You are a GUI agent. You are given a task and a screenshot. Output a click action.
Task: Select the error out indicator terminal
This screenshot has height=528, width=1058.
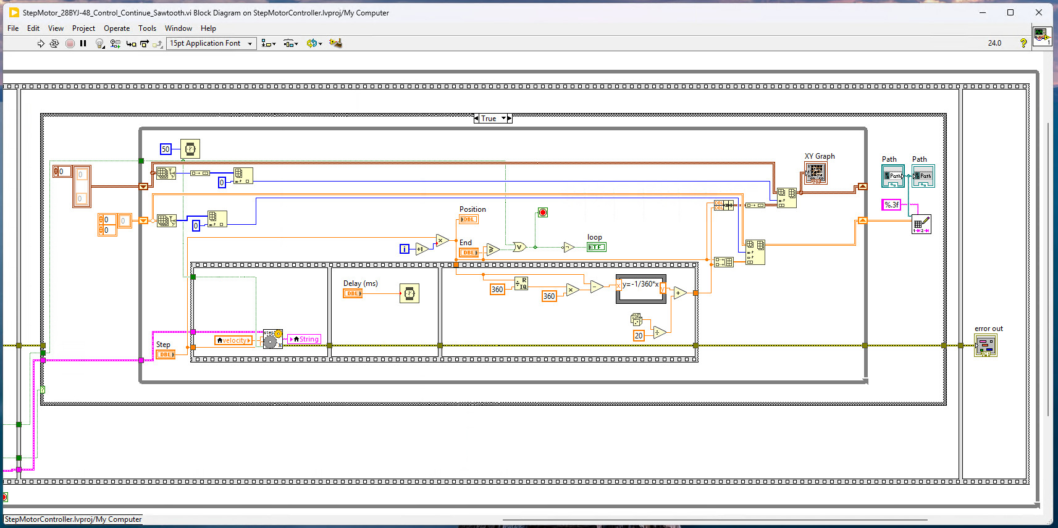(986, 345)
